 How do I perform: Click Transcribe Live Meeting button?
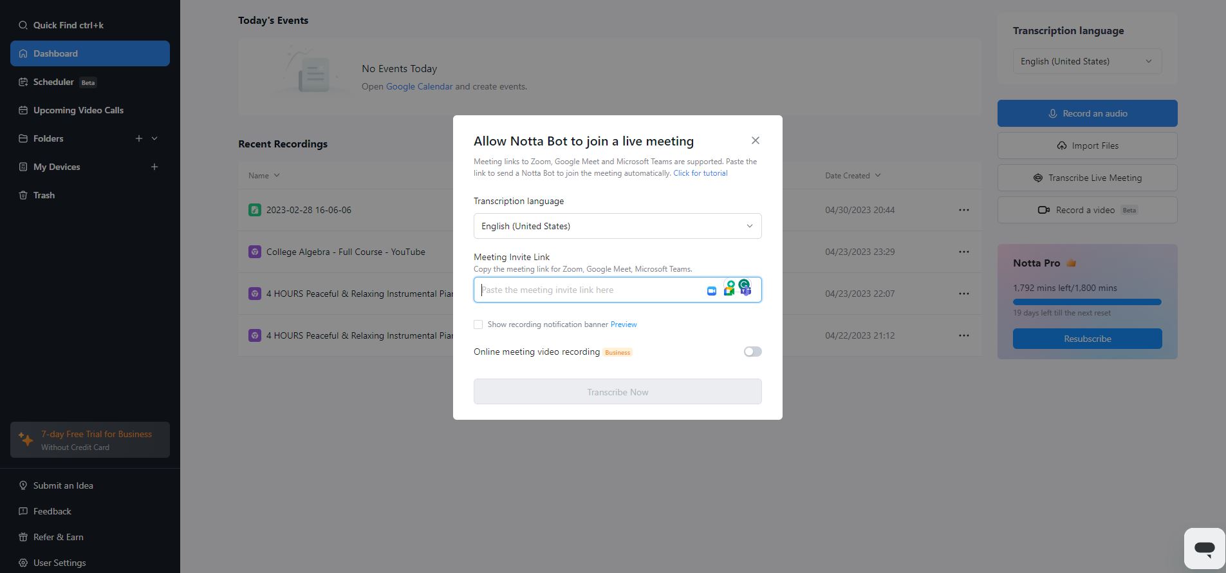pyautogui.click(x=1087, y=178)
